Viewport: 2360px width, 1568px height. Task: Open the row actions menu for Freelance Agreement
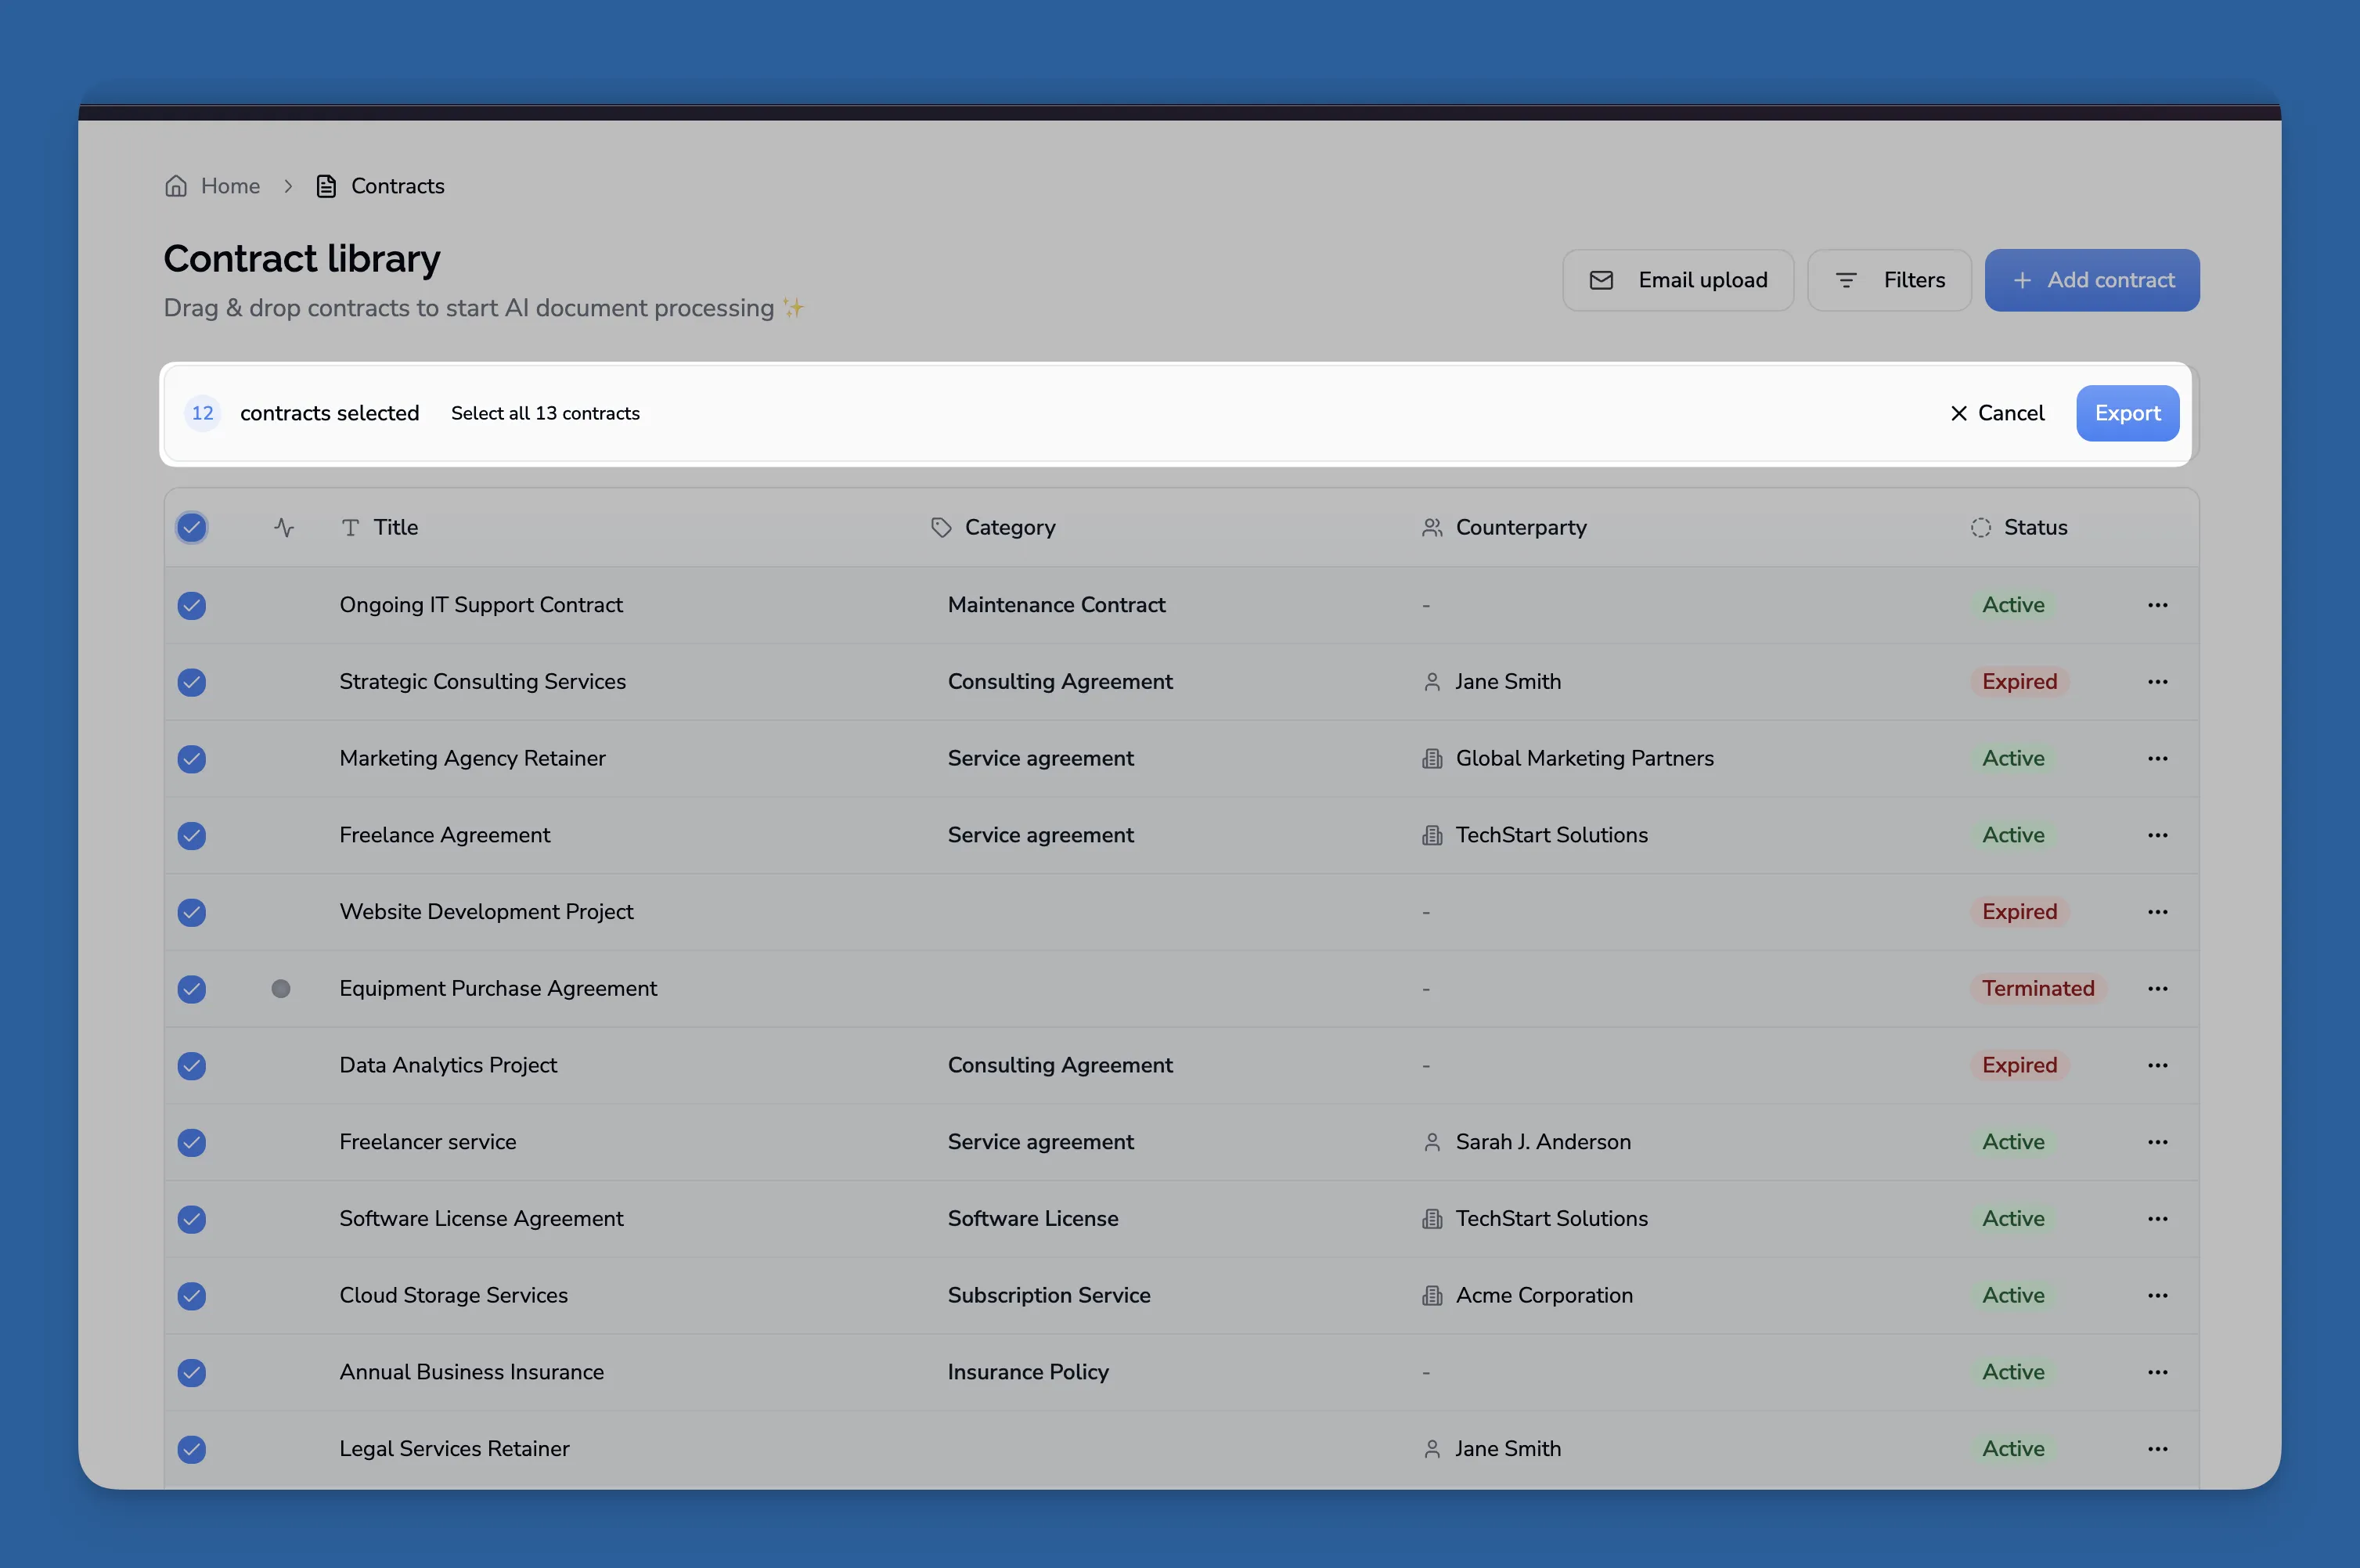pos(2157,836)
